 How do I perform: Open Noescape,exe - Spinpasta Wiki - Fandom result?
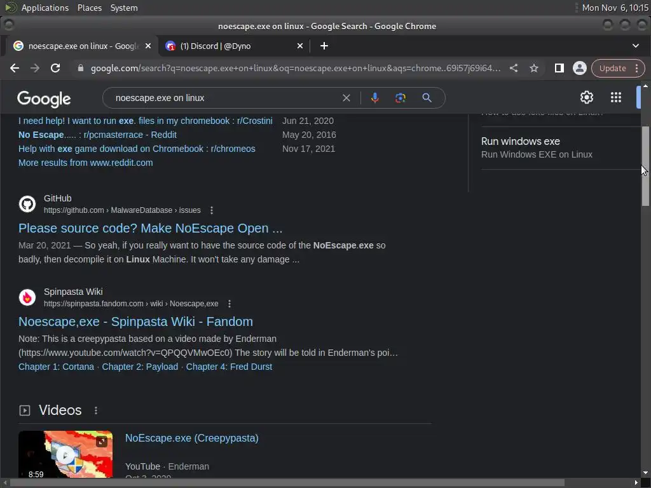[x=135, y=322]
